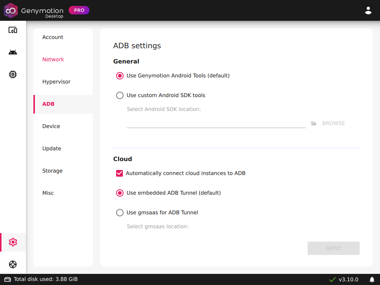Image resolution: width=380 pixels, height=285 pixels.
Task: Click the PRO license badge
Action: coord(79,10)
